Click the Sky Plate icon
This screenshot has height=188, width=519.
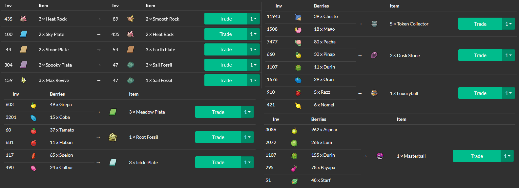point(24,34)
